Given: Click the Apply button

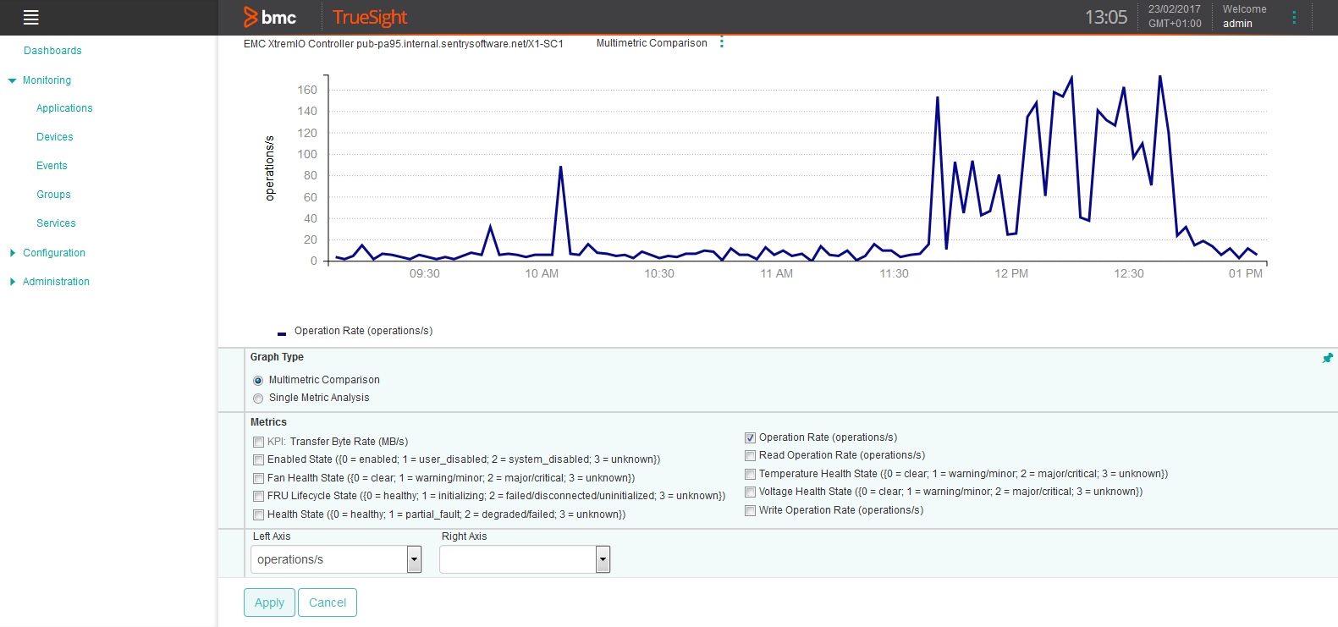Looking at the screenshot, I should point(270,602).
